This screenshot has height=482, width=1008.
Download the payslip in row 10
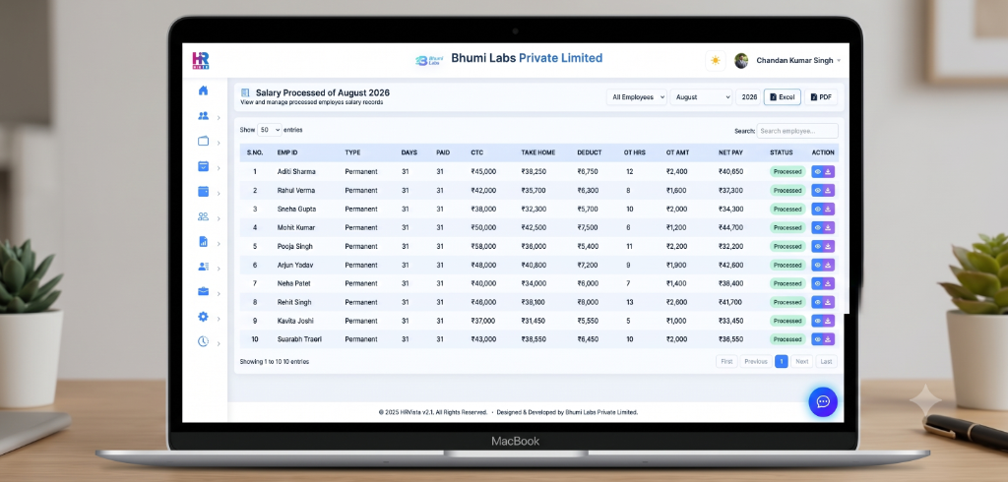coord(829,339)
